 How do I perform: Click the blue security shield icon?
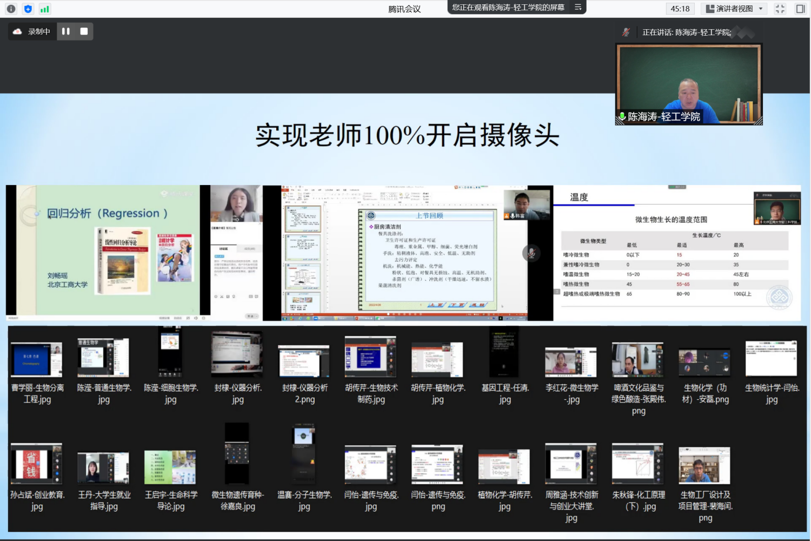(x=28, y=9)
